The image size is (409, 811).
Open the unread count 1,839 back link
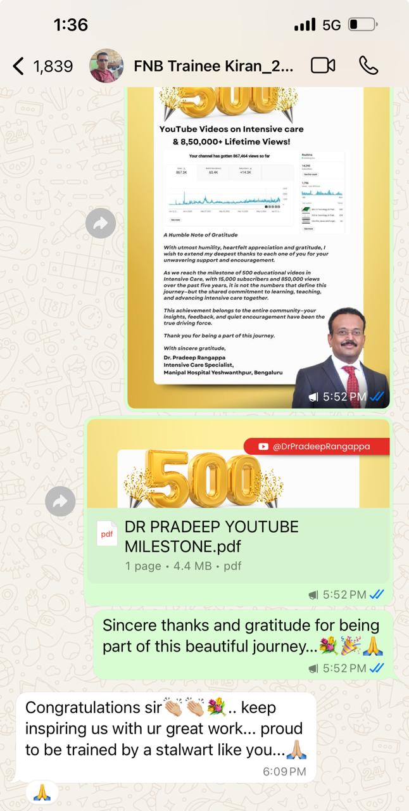(53, 66)
